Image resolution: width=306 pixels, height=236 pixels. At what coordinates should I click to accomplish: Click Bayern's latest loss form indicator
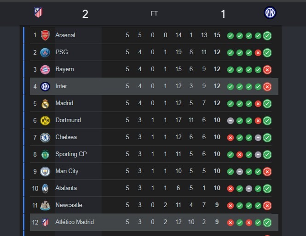click(x=267, y=70)
